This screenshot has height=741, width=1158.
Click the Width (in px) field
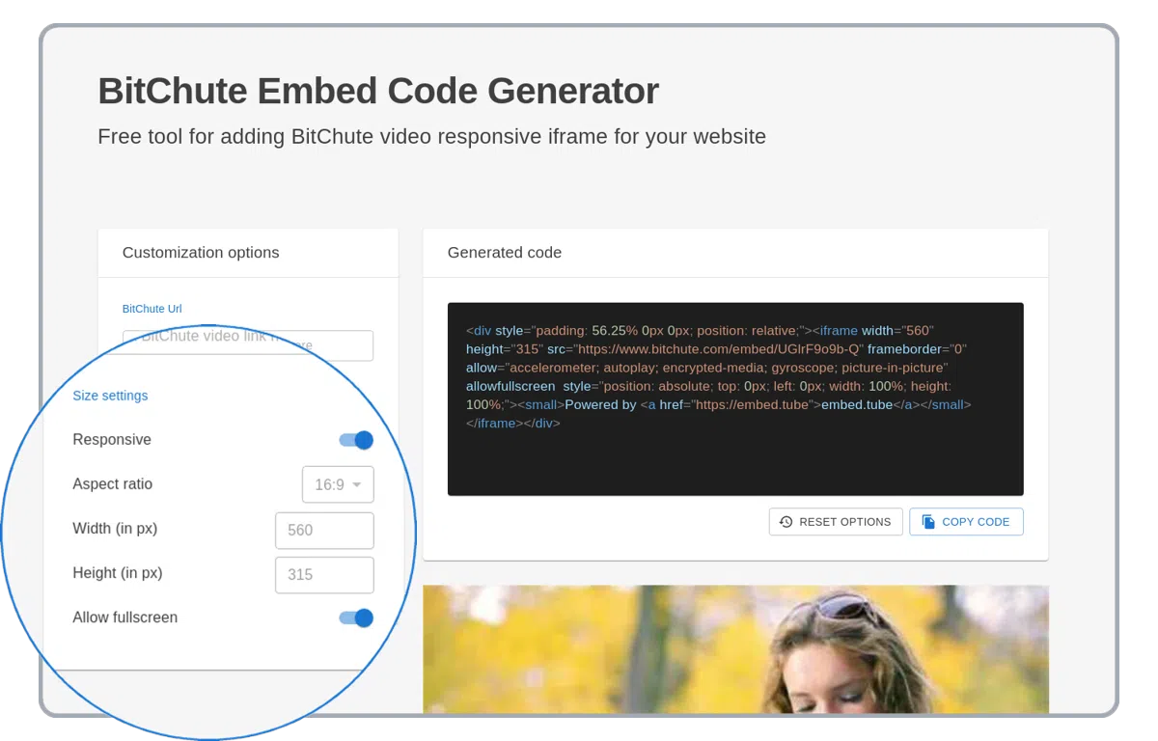(x=324, y=530)
